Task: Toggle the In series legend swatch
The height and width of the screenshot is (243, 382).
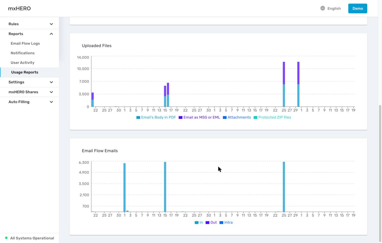Action: [x=197, y=222]
